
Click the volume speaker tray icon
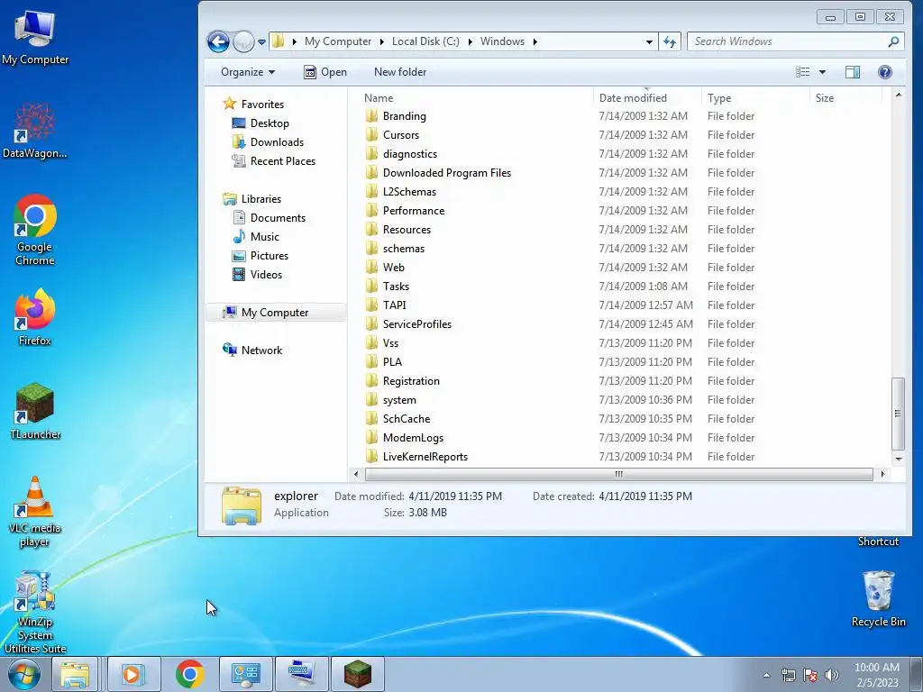click(x=832, y=675)
